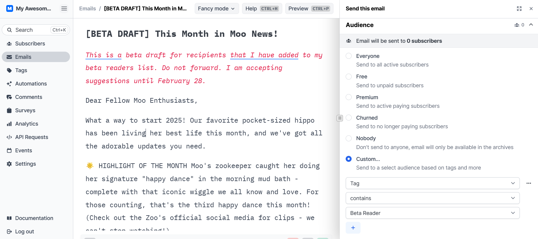Expand the send panel to fullscreen

coord(519,9)
